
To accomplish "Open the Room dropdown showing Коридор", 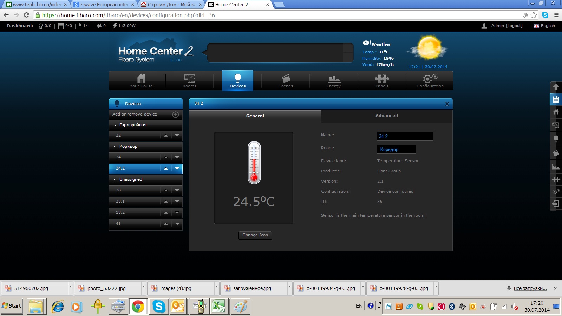I will coord(396,149).
